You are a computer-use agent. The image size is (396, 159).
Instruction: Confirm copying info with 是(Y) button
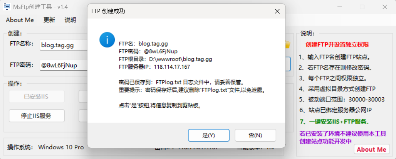point(209,135)
